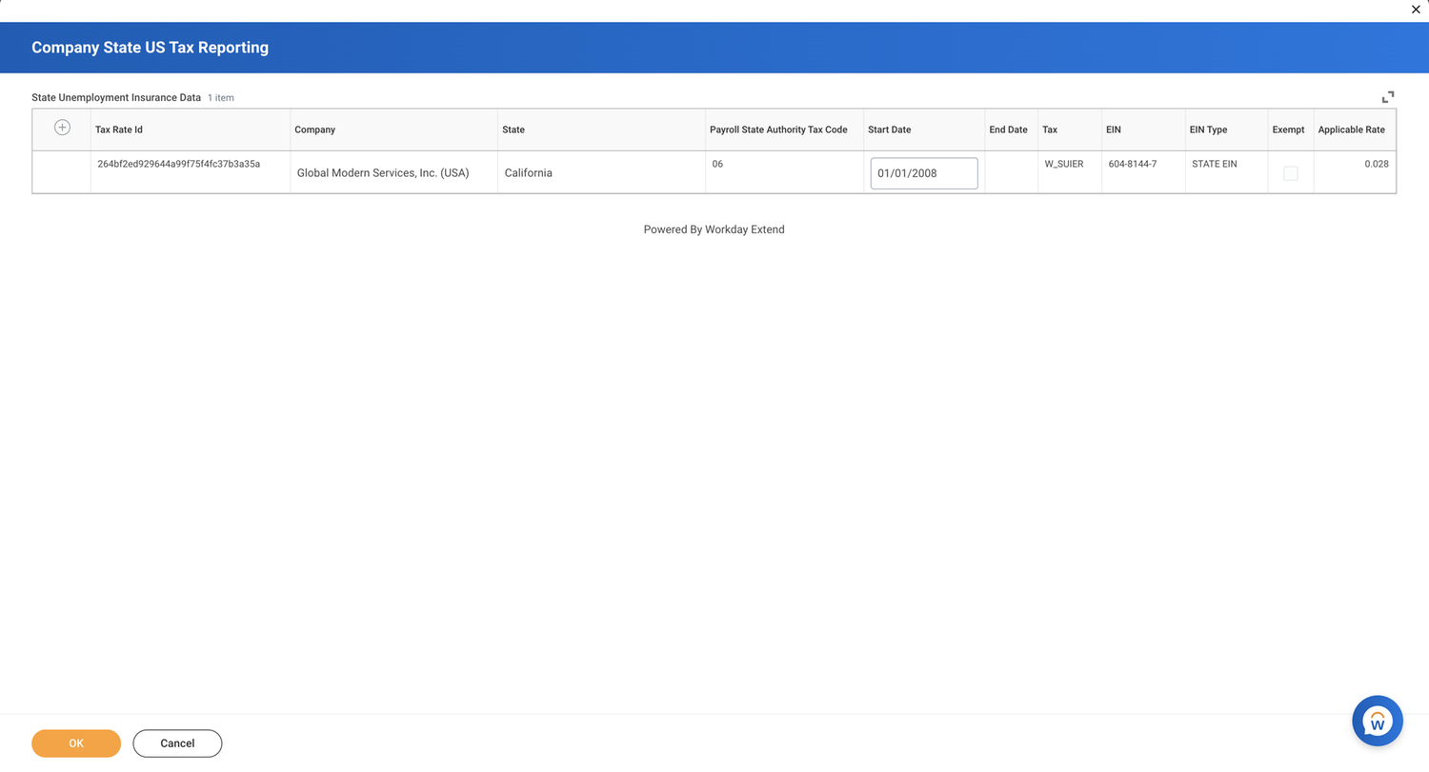Click the State Unemployment Insurance Data heading
The image size is (1429, 772).
116,97
